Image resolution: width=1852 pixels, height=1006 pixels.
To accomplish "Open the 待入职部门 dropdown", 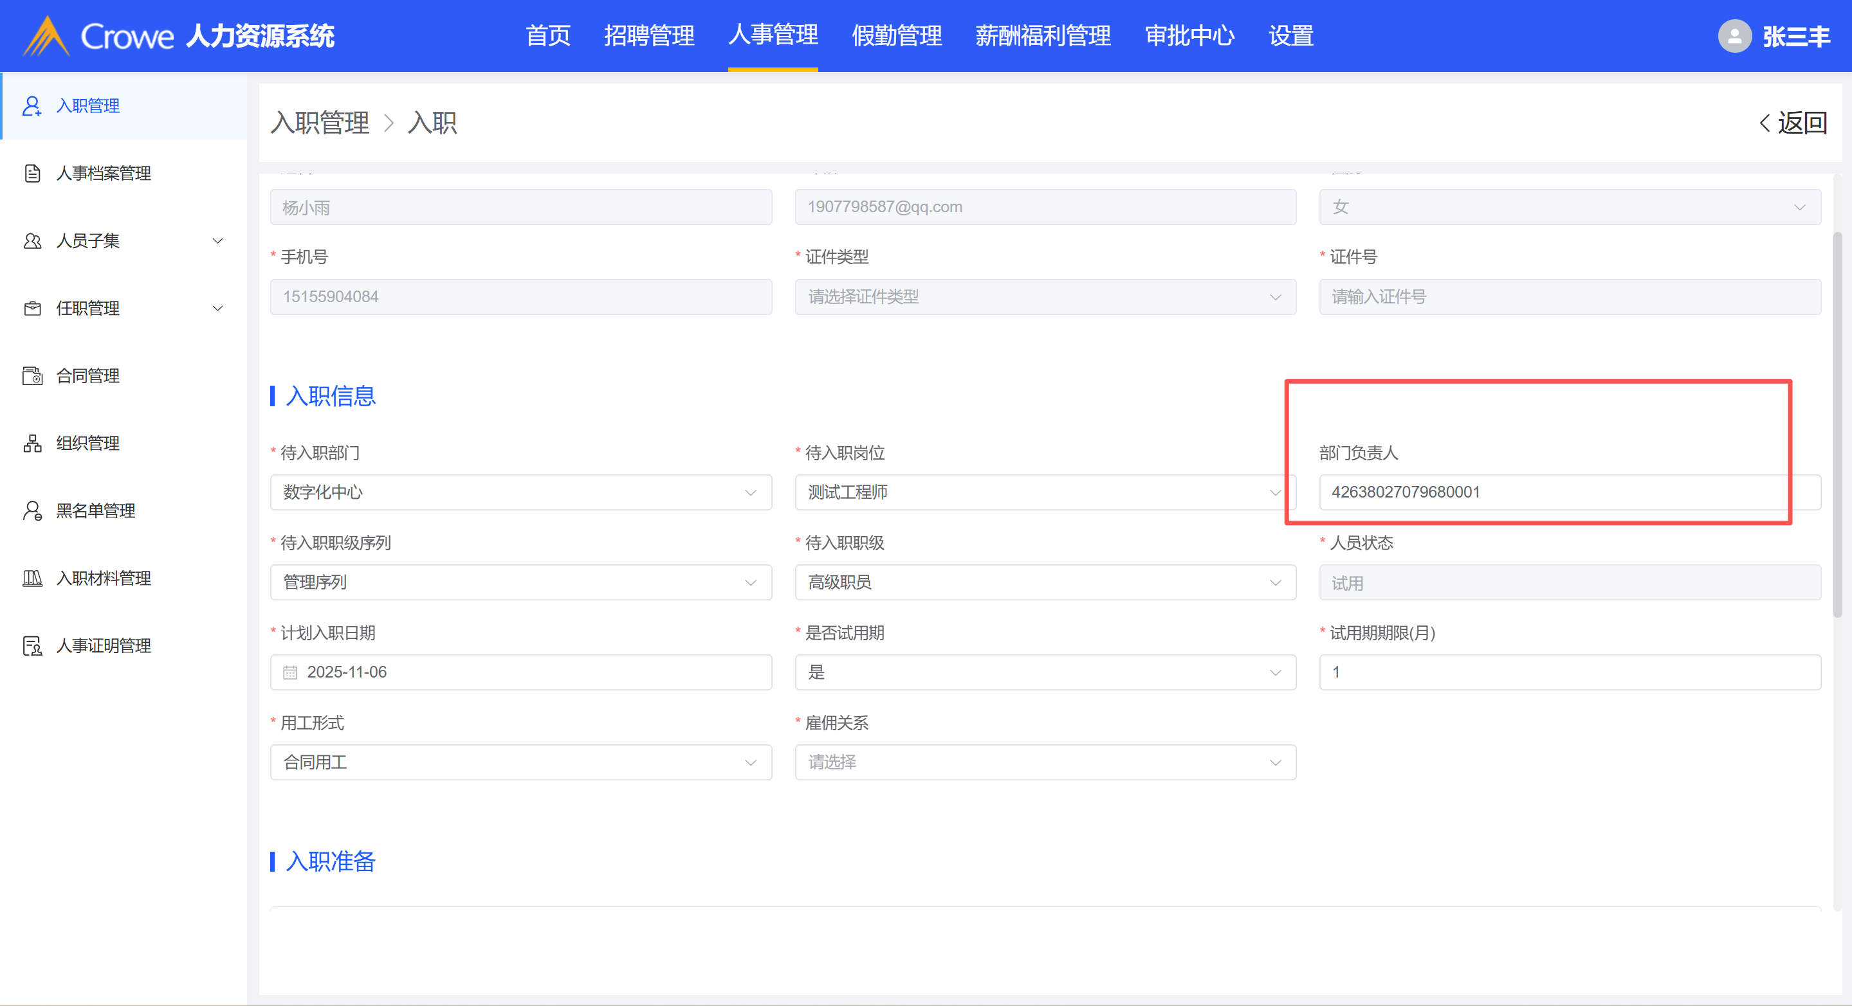I will tap(520, 492).
